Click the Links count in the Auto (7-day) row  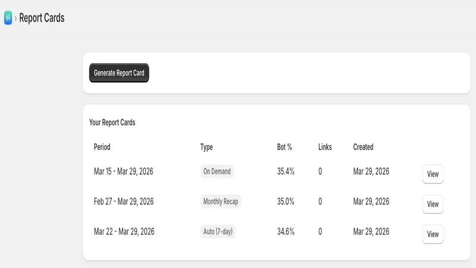click(320, 232)
